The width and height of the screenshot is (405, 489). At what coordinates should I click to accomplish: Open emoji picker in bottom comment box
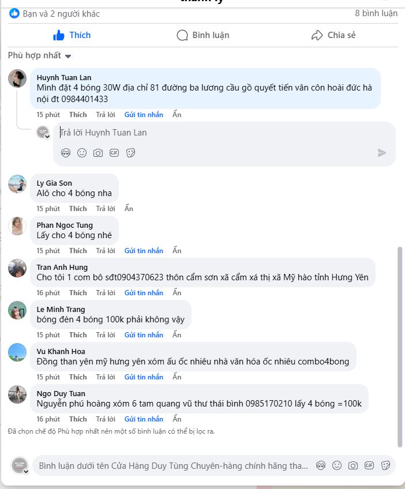tap(337, 465)
